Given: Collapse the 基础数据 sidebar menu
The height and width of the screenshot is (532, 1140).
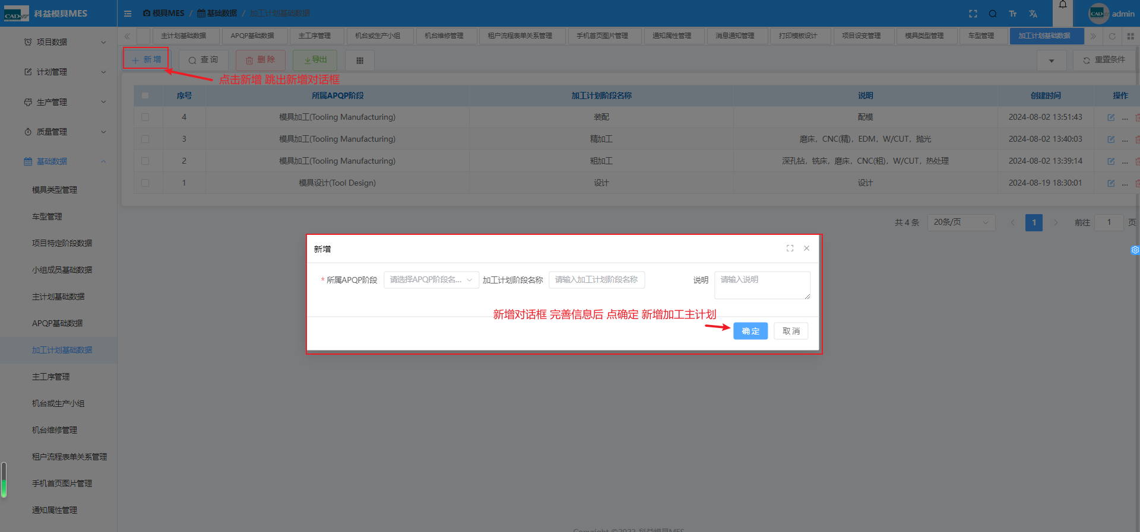Looking at the screenshot, I should point(58,161).
